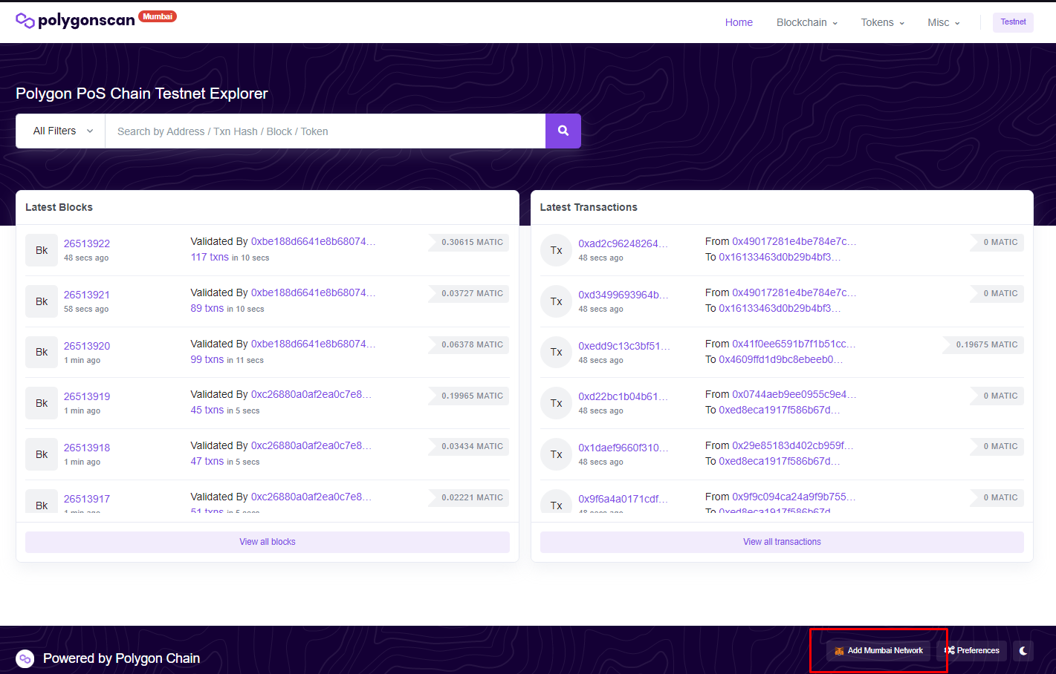Open transaction 0xd22bc1b04b61
The height and width of the screenshot is (674, 1056).
[623, 396]
